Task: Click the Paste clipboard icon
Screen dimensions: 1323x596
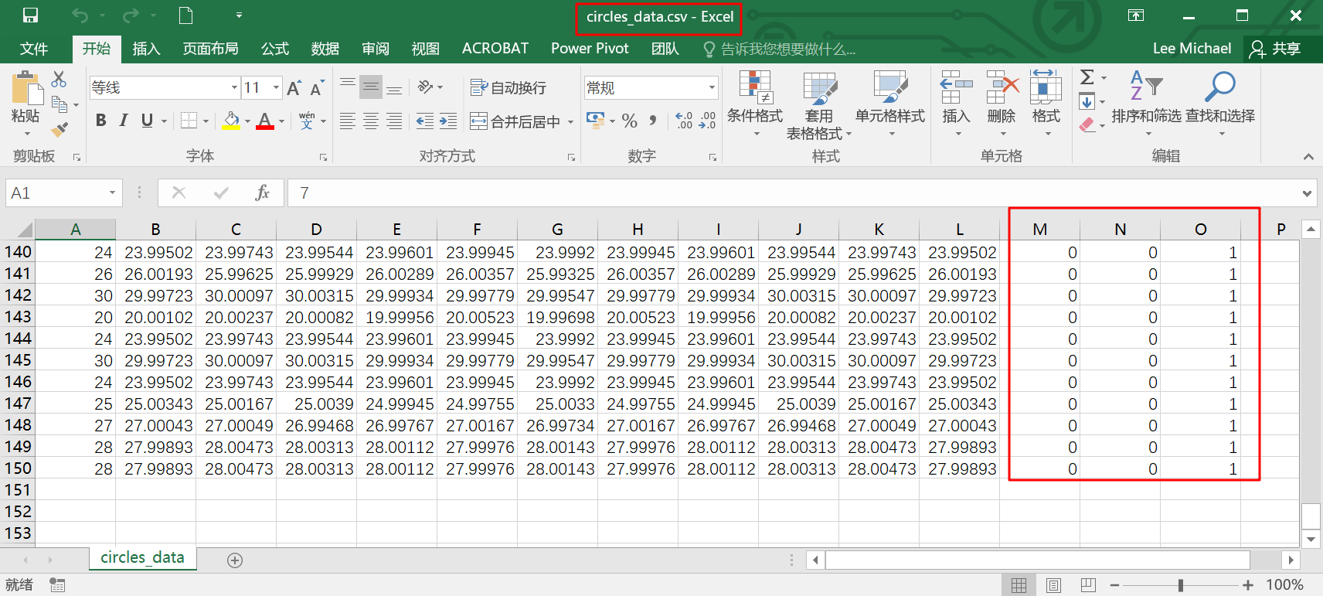Action: coord(27,88)
